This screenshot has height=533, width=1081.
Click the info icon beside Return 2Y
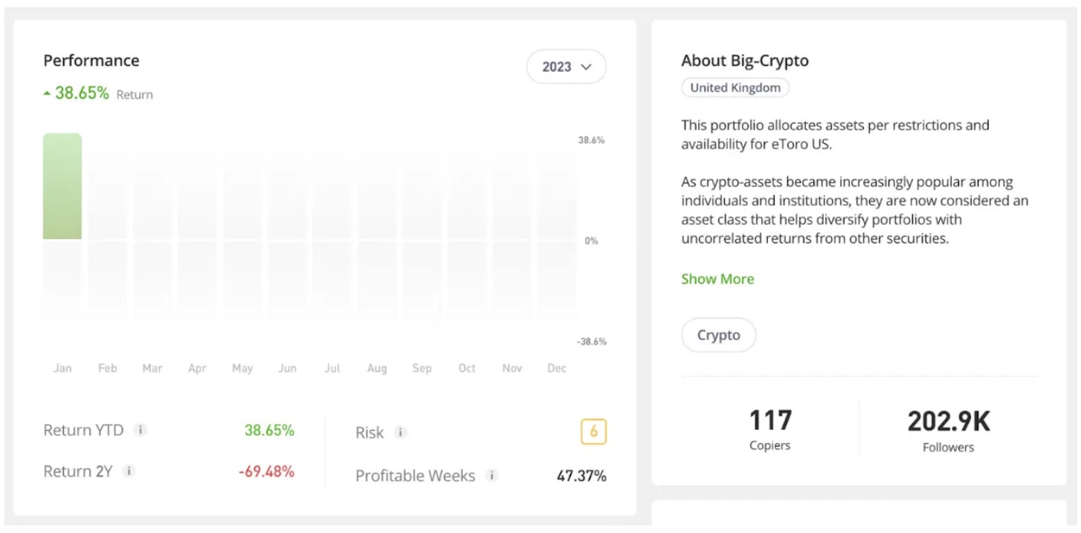pos(129,471)
